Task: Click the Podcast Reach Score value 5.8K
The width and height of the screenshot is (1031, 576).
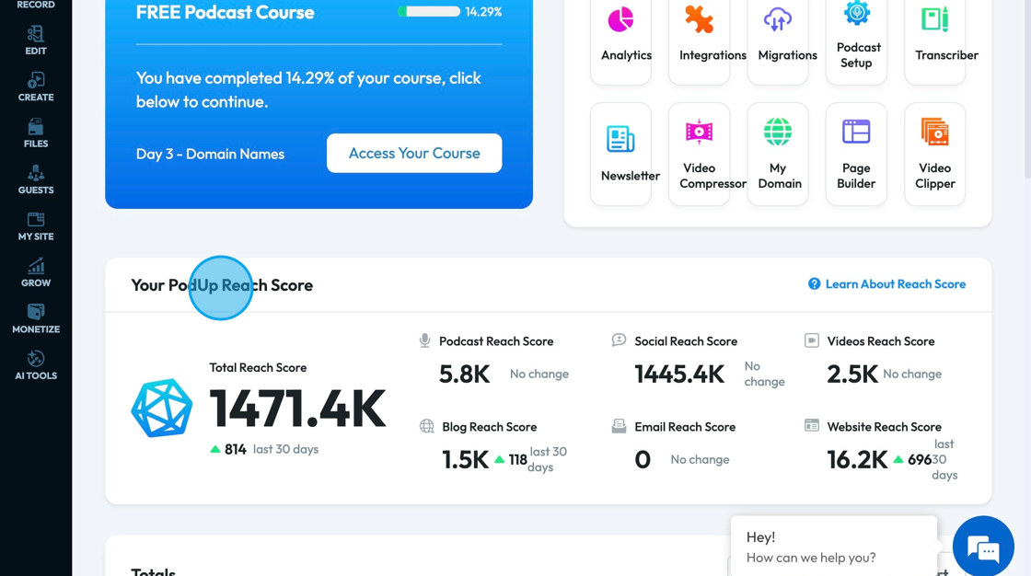Action: [x=464, y=374]
